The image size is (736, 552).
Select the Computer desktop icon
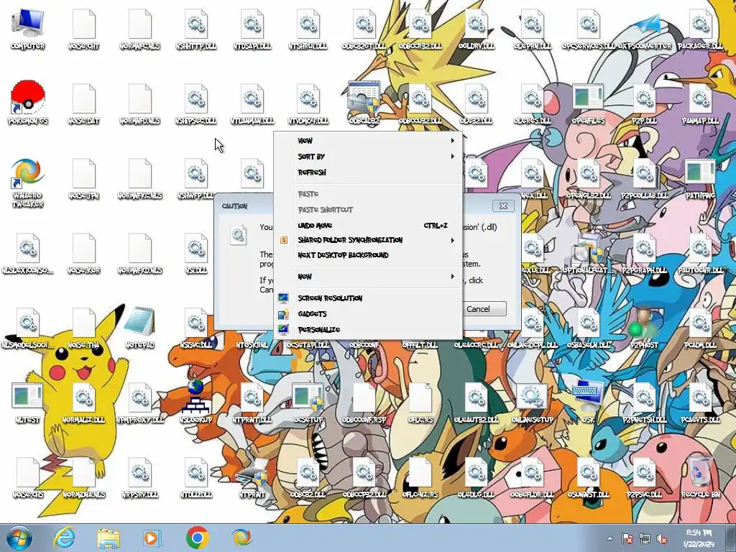tap(27, 29)
